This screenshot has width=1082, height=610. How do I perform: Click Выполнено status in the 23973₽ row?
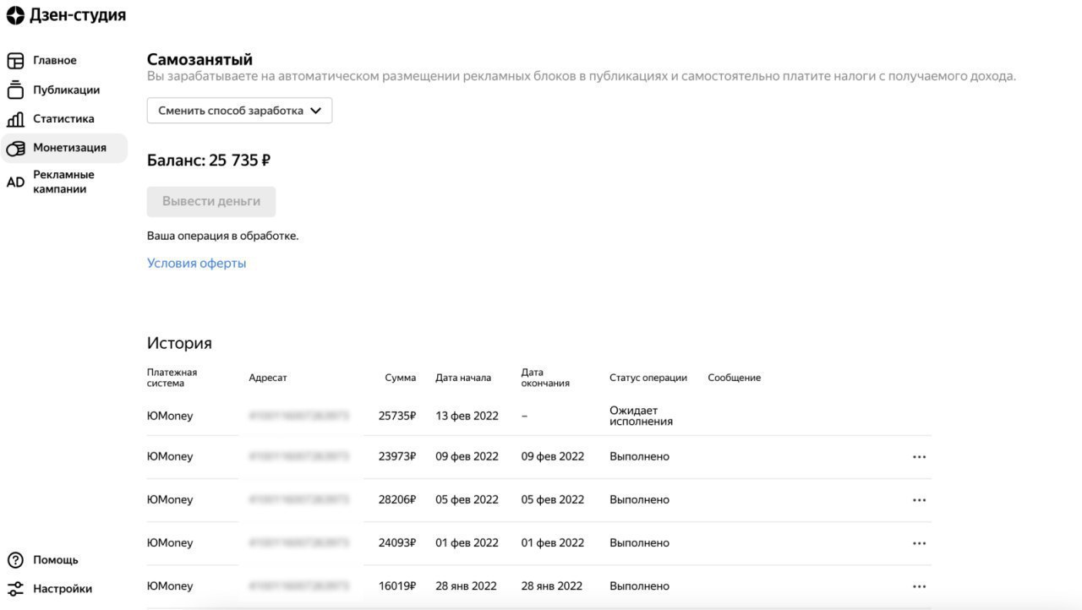click(x=639, y=456)
